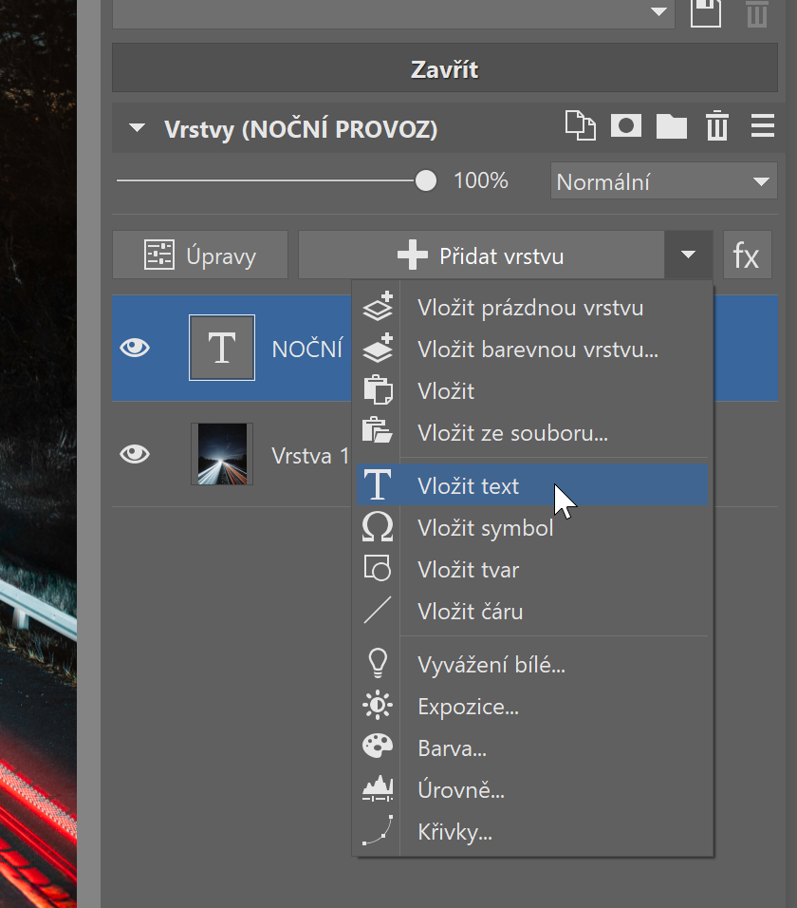Hide the NOČNÍ text layer via eye icon
The image size is (797, 908).
[x=135, y=349]
